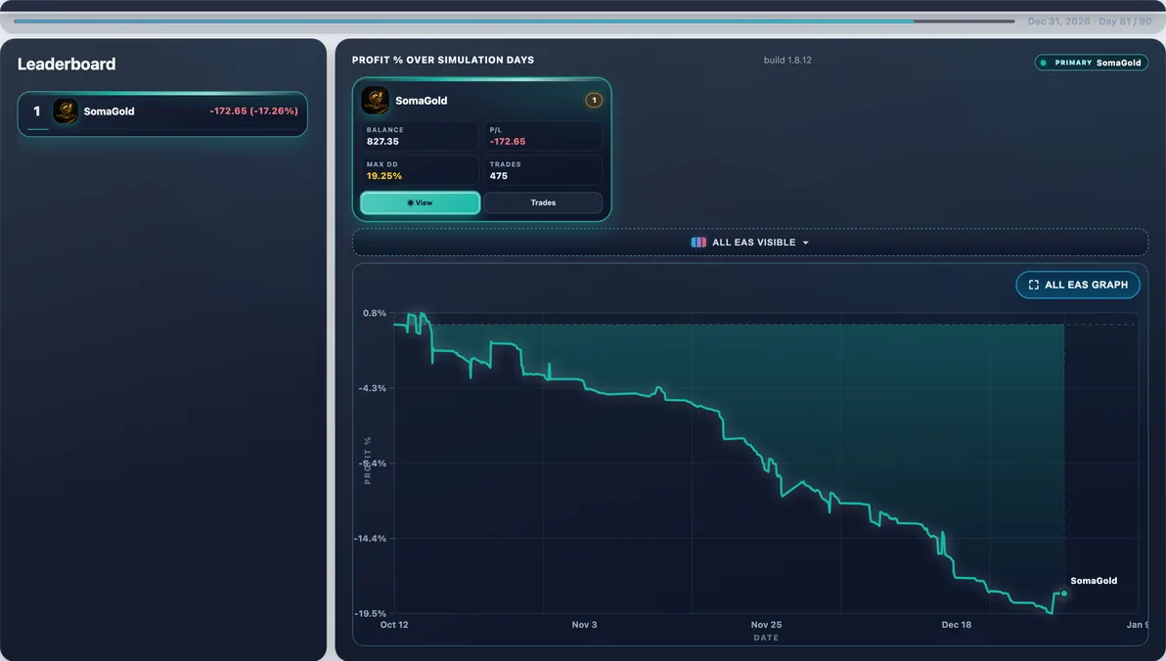Click the simulation progress bar at top
Image resolution: width=1166 pixels, height=661 pixels.
[514, 21]
